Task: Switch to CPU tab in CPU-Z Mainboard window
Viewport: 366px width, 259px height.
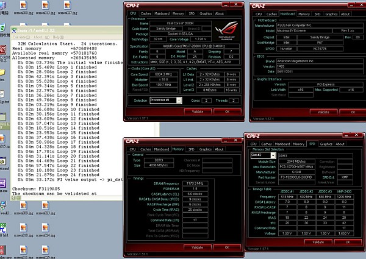Action: click(259, 14)
